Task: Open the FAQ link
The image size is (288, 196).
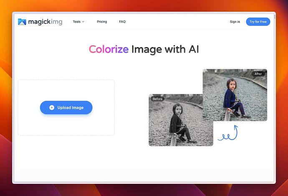Action: click(122, 22)
